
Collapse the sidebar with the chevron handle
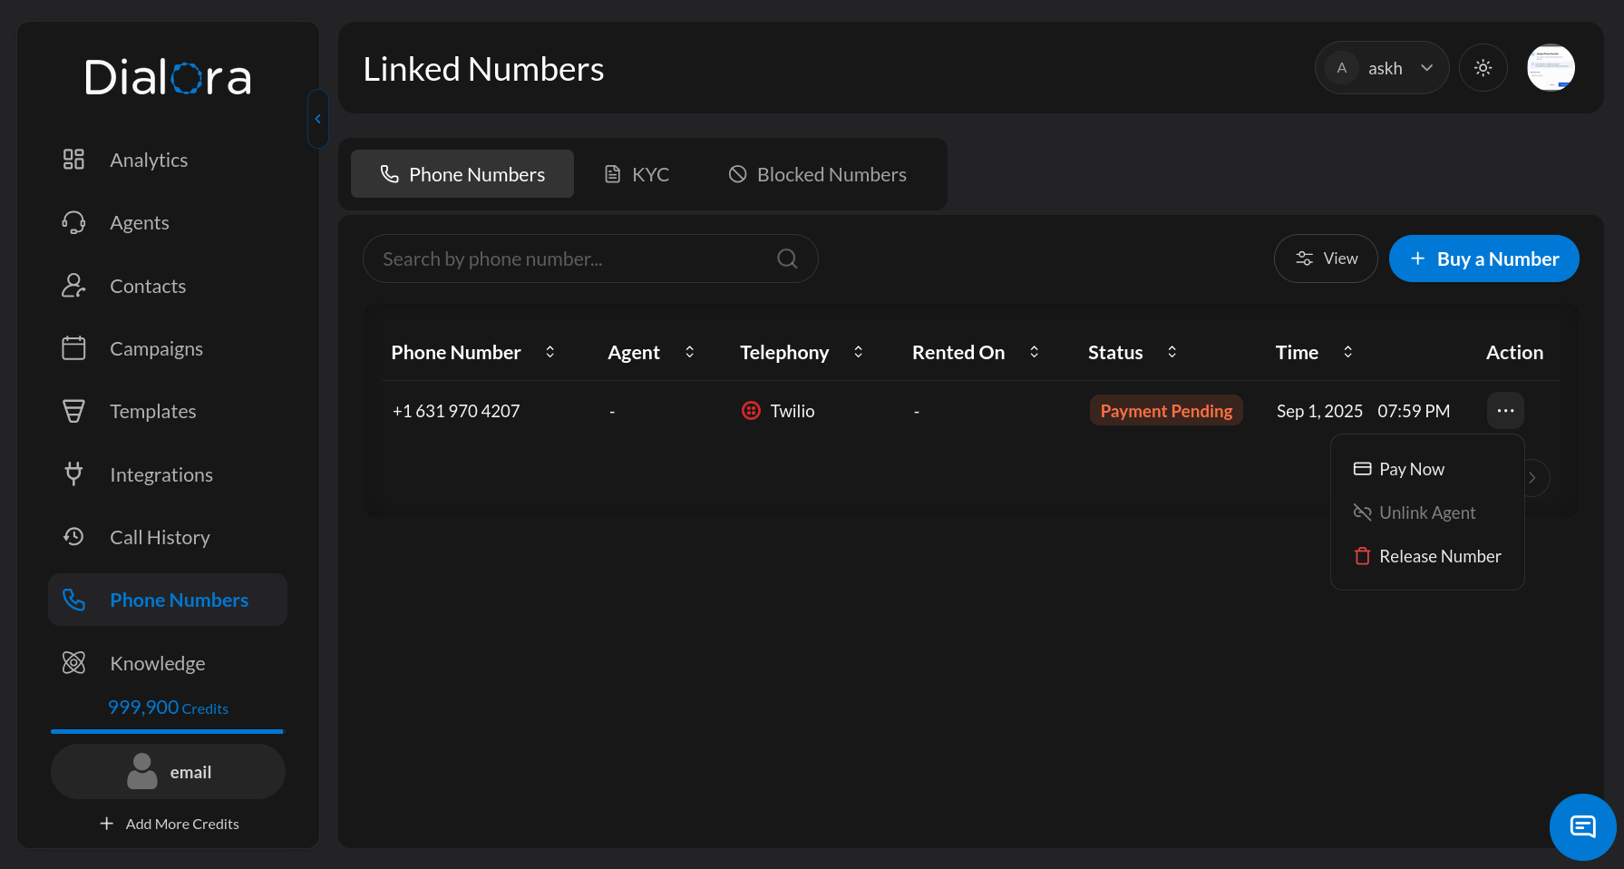(x=317, y=119)
